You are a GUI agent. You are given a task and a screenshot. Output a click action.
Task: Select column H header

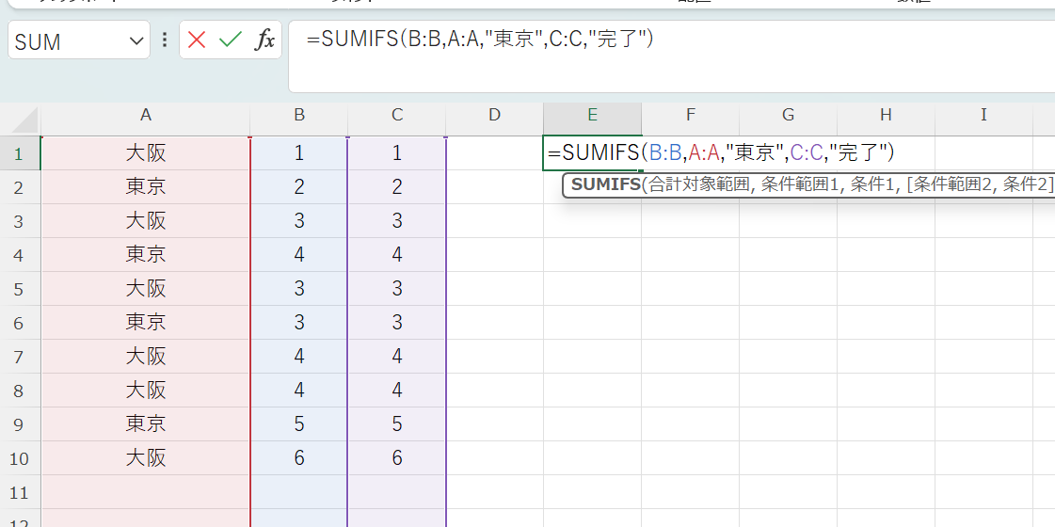[x=886, y=115]
